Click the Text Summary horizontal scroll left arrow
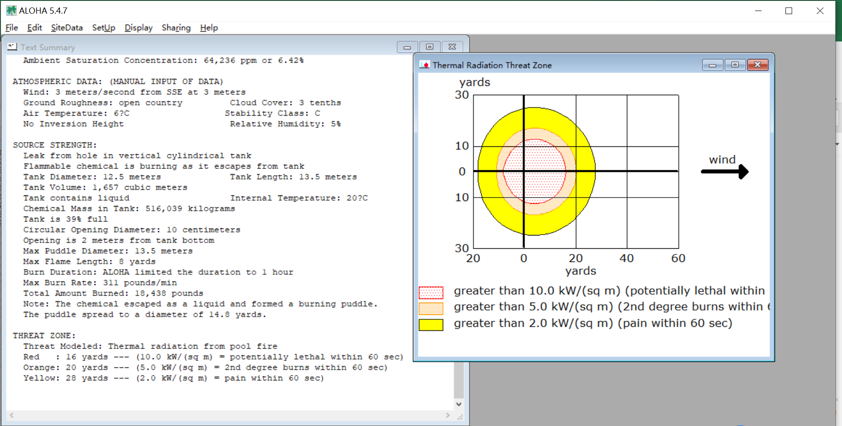842x426 pixels. point(11,415)
